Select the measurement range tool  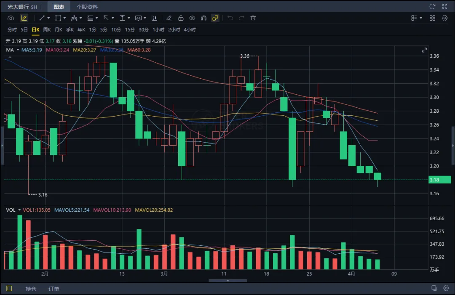tap(122, 18)
